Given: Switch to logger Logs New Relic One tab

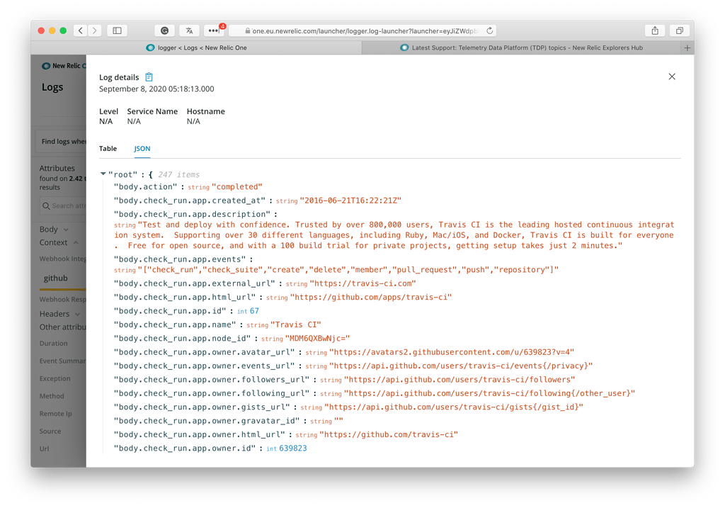Looking at the screenshot, I should click(196, 47).
